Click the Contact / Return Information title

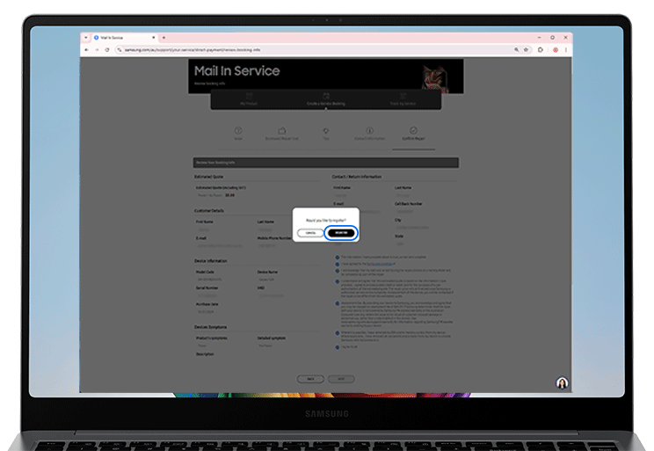(x=357, y=177)
